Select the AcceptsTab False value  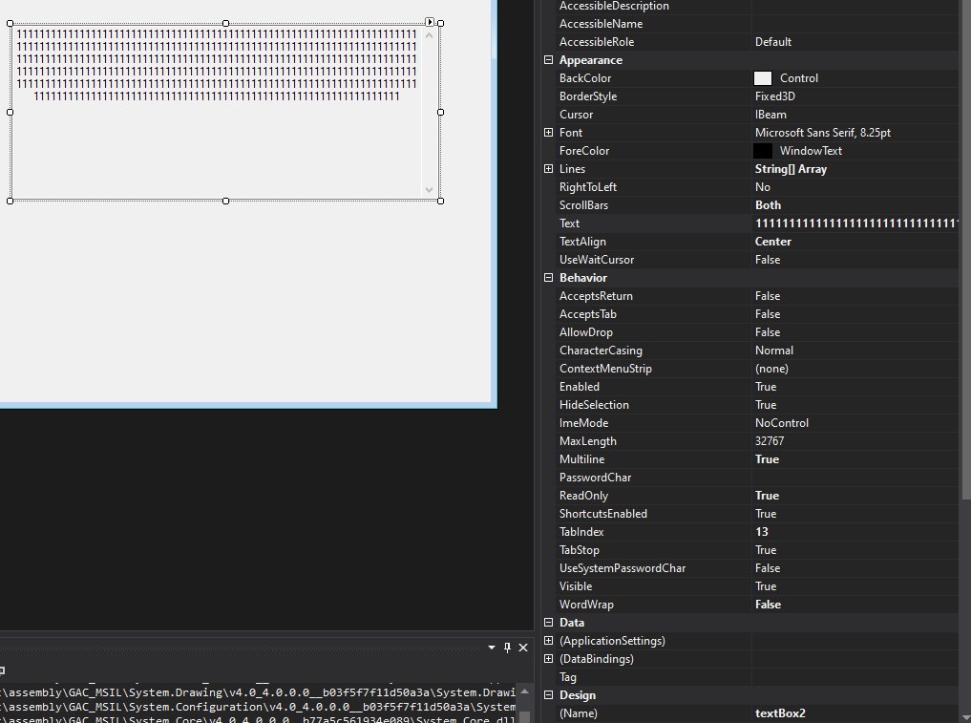click(768, 314)
